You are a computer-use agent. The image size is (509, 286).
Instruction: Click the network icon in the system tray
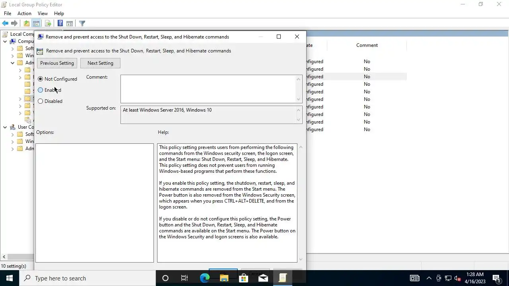(x=448, y=278)
